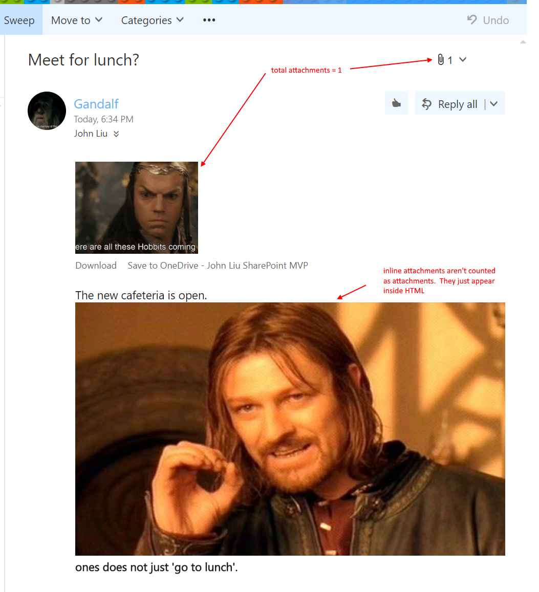Open sender name Gandalf link

click(96, 104)
